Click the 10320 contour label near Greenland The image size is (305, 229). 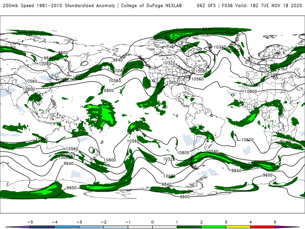(x=220, y=47)
